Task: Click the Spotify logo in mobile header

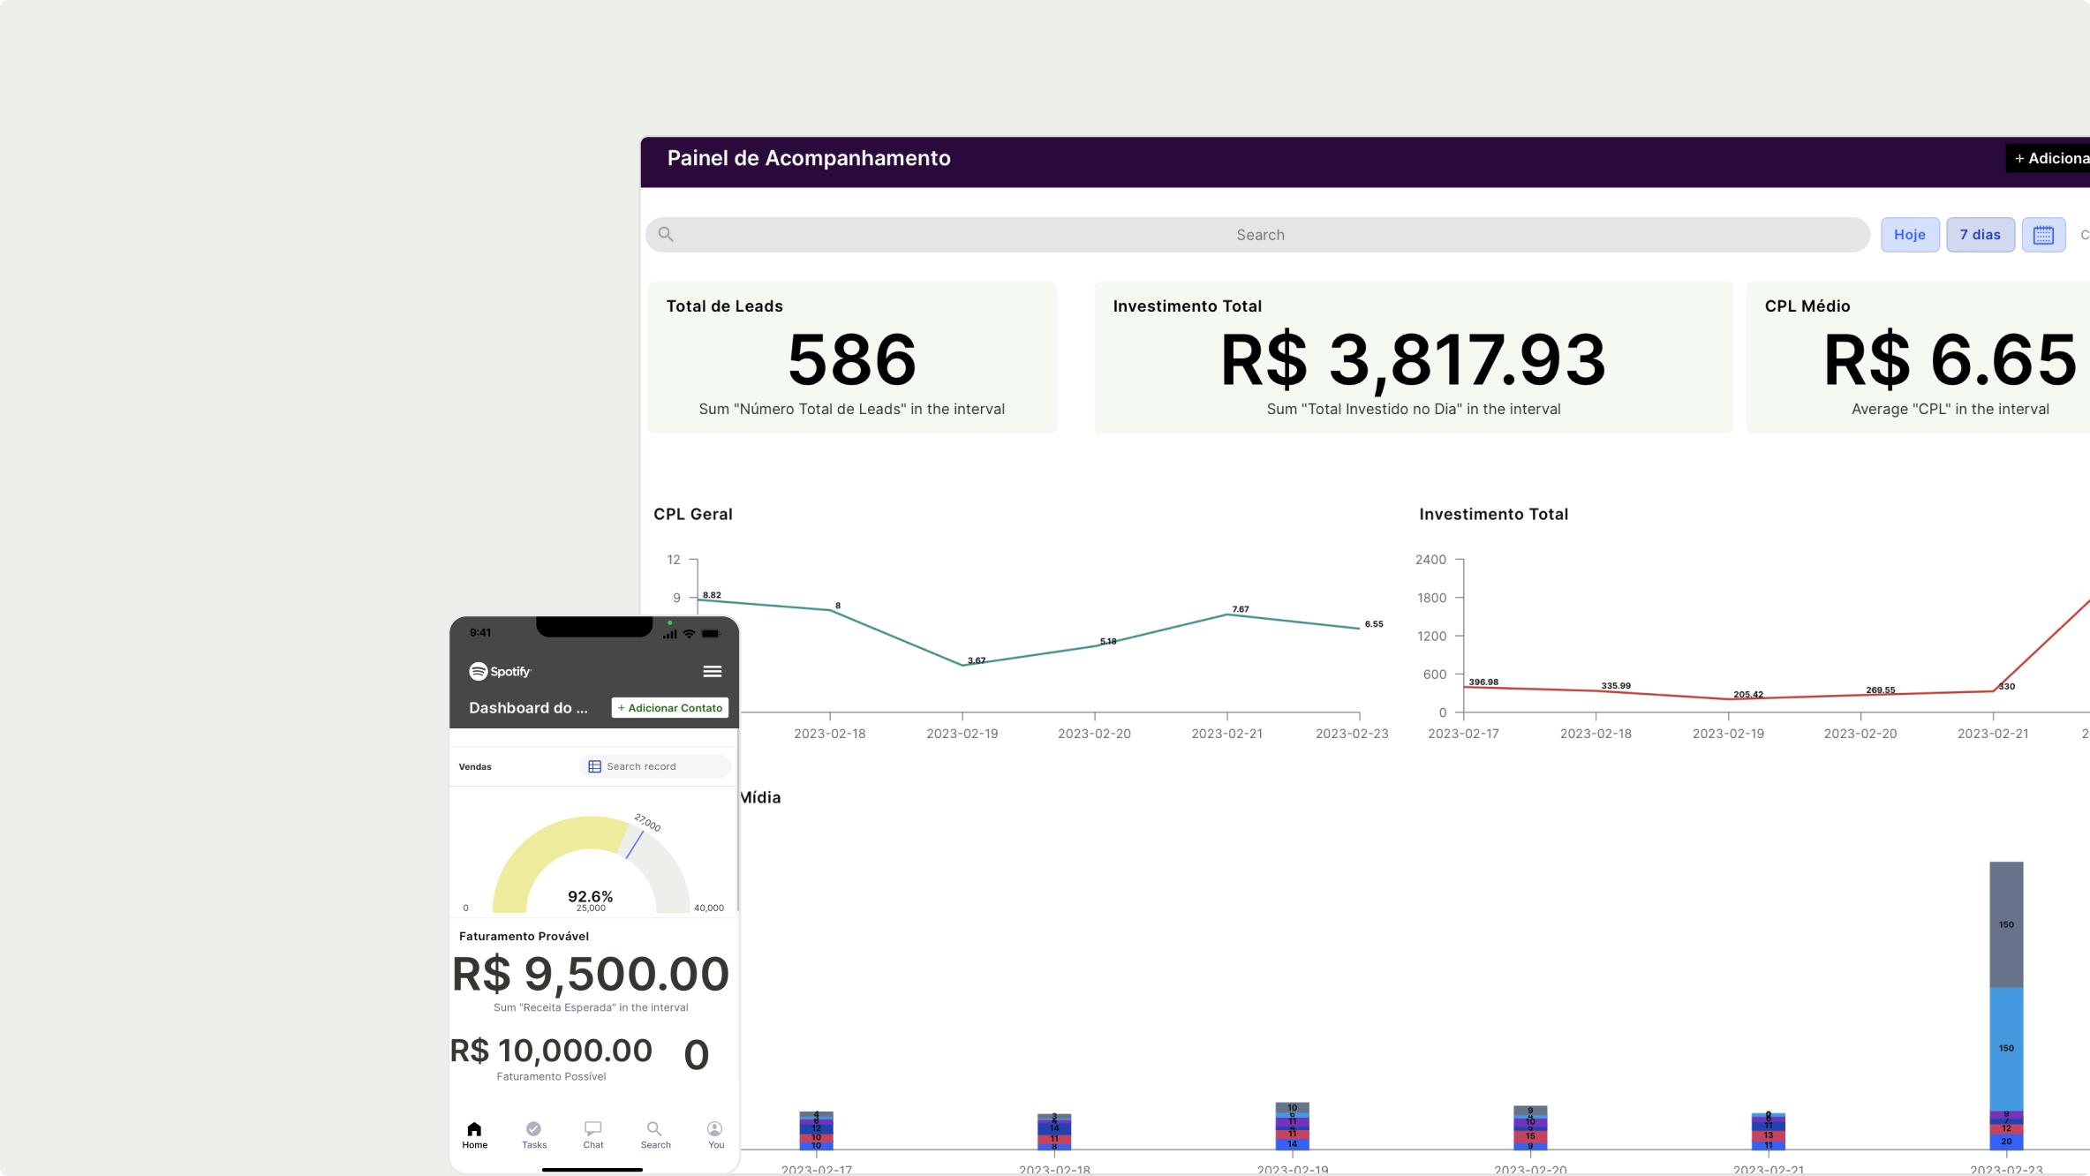Action: tap(500, 672)
